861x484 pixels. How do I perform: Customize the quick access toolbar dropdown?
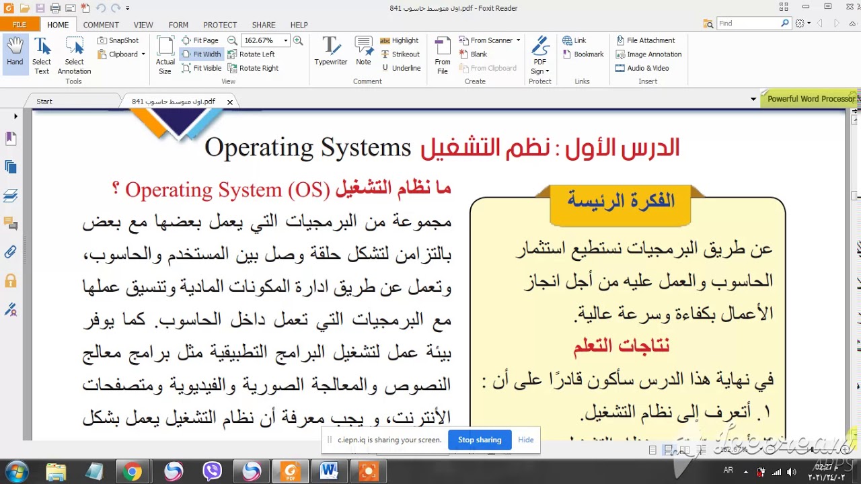pos(128,9)
